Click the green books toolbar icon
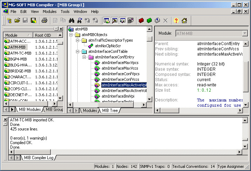This screenshot has height=171, width=251. [149, 21]
